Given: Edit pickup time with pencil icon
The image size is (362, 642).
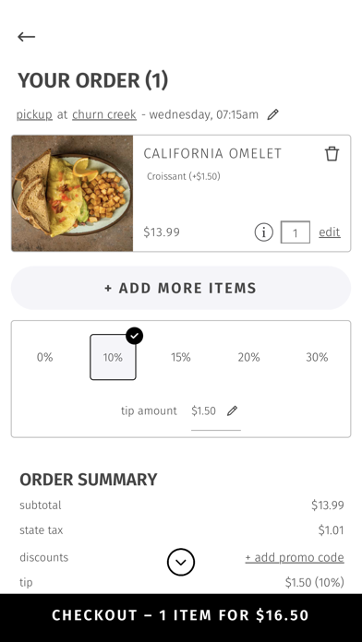Looking at the screenshot, I should (272, 114).
